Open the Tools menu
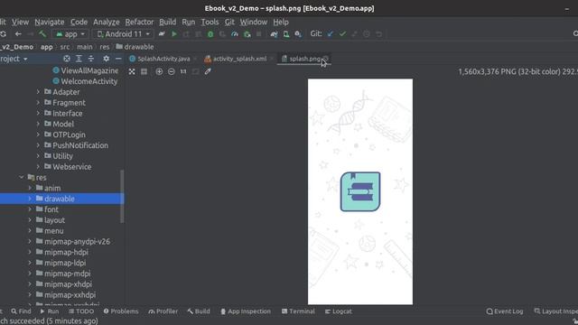The image size is (578, 325). (210, 22)
